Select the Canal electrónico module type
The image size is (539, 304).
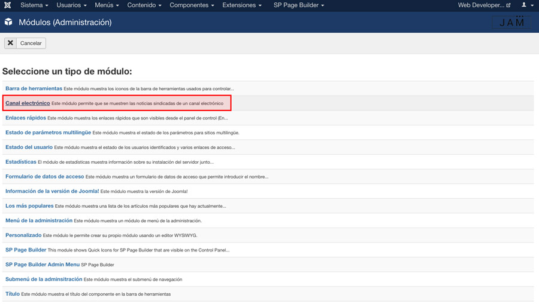pos(28,103)
